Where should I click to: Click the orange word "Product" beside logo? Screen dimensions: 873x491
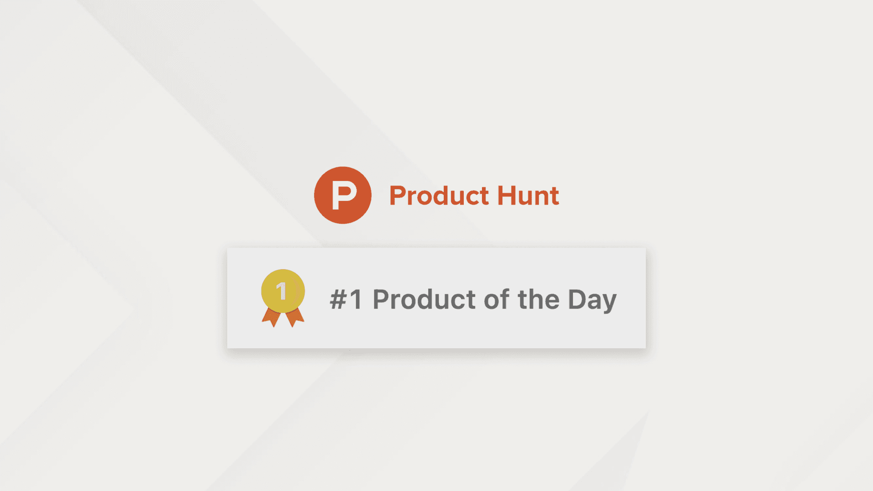pos(439,195)
